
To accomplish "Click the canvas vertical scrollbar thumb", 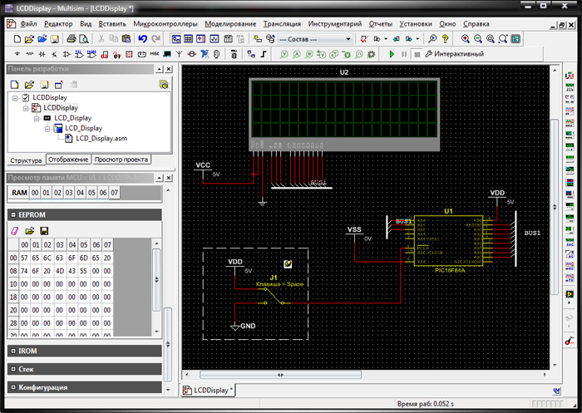I will click(555, 207).
